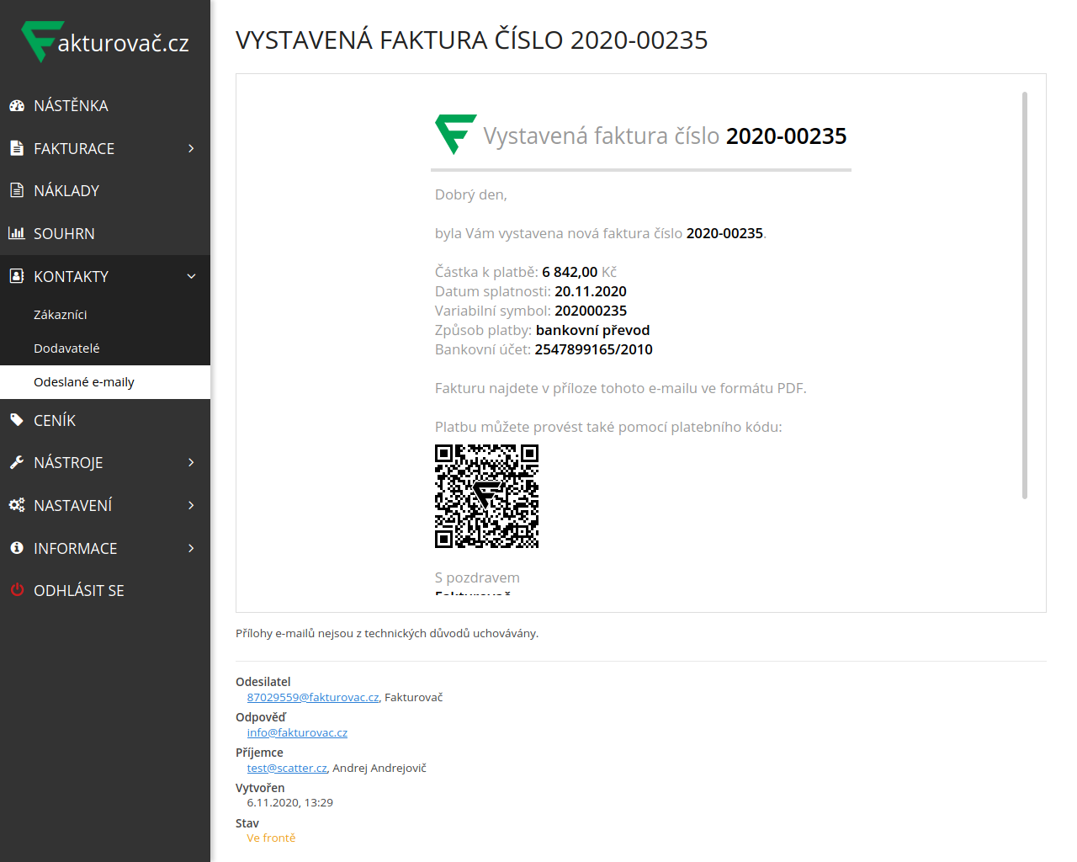Click the Souhrn bar chart icon
The width and height of the screenshot is (1077, 862).
tap(17, 233)
